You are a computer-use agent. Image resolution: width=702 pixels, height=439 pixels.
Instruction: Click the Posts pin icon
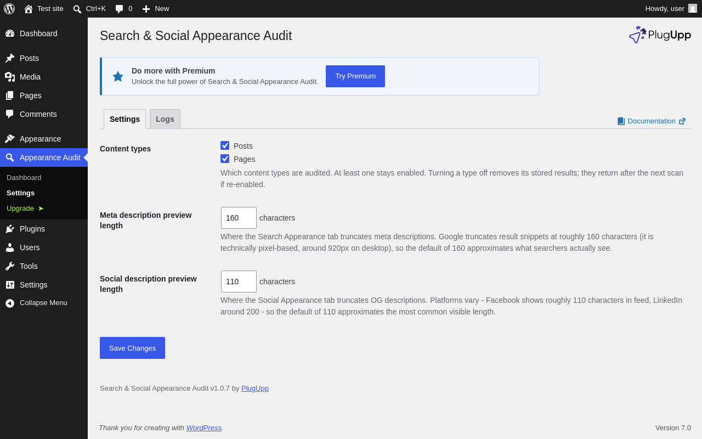coord(10,58)
